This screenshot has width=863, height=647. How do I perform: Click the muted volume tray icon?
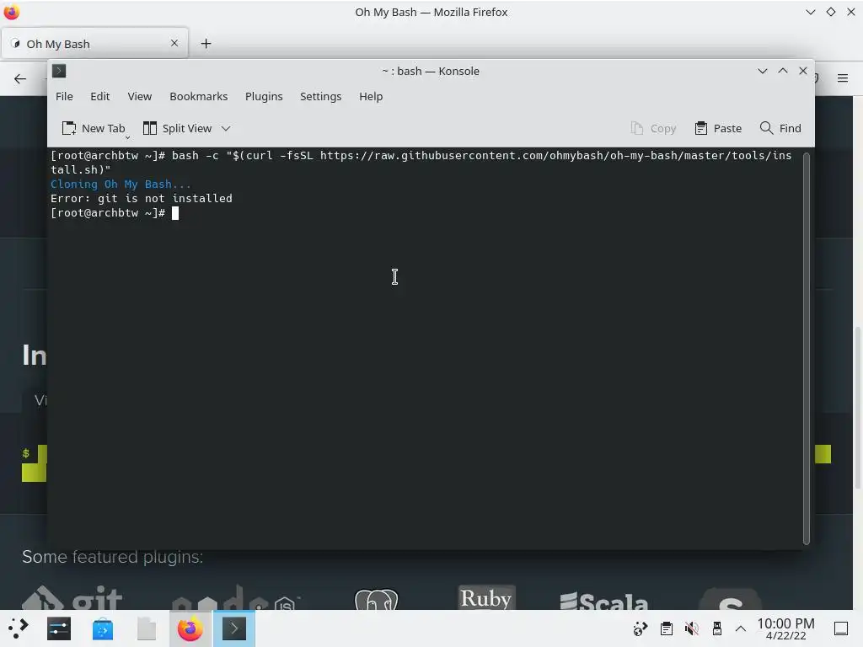pyautogui.click(x=691, y=628)
